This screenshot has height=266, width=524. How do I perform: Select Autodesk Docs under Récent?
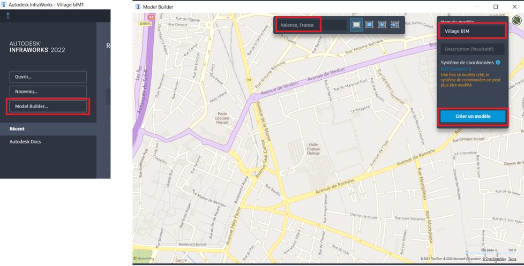[25, 142]
